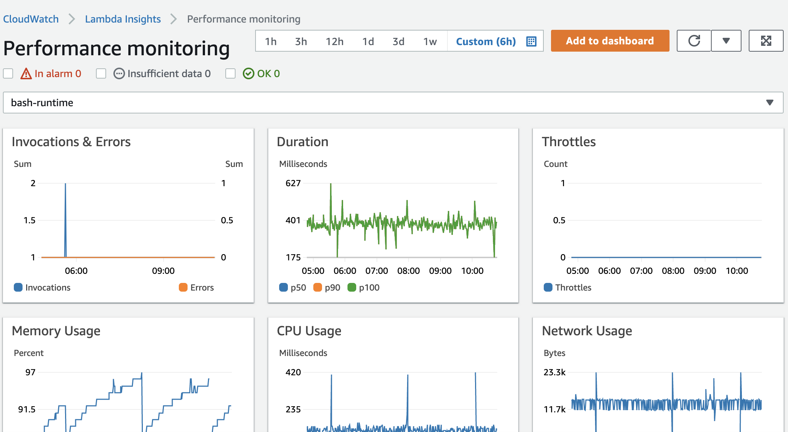Click the Add to dashboard button
The height and width of the screenshot is (432, 788).
pos(610,40)
